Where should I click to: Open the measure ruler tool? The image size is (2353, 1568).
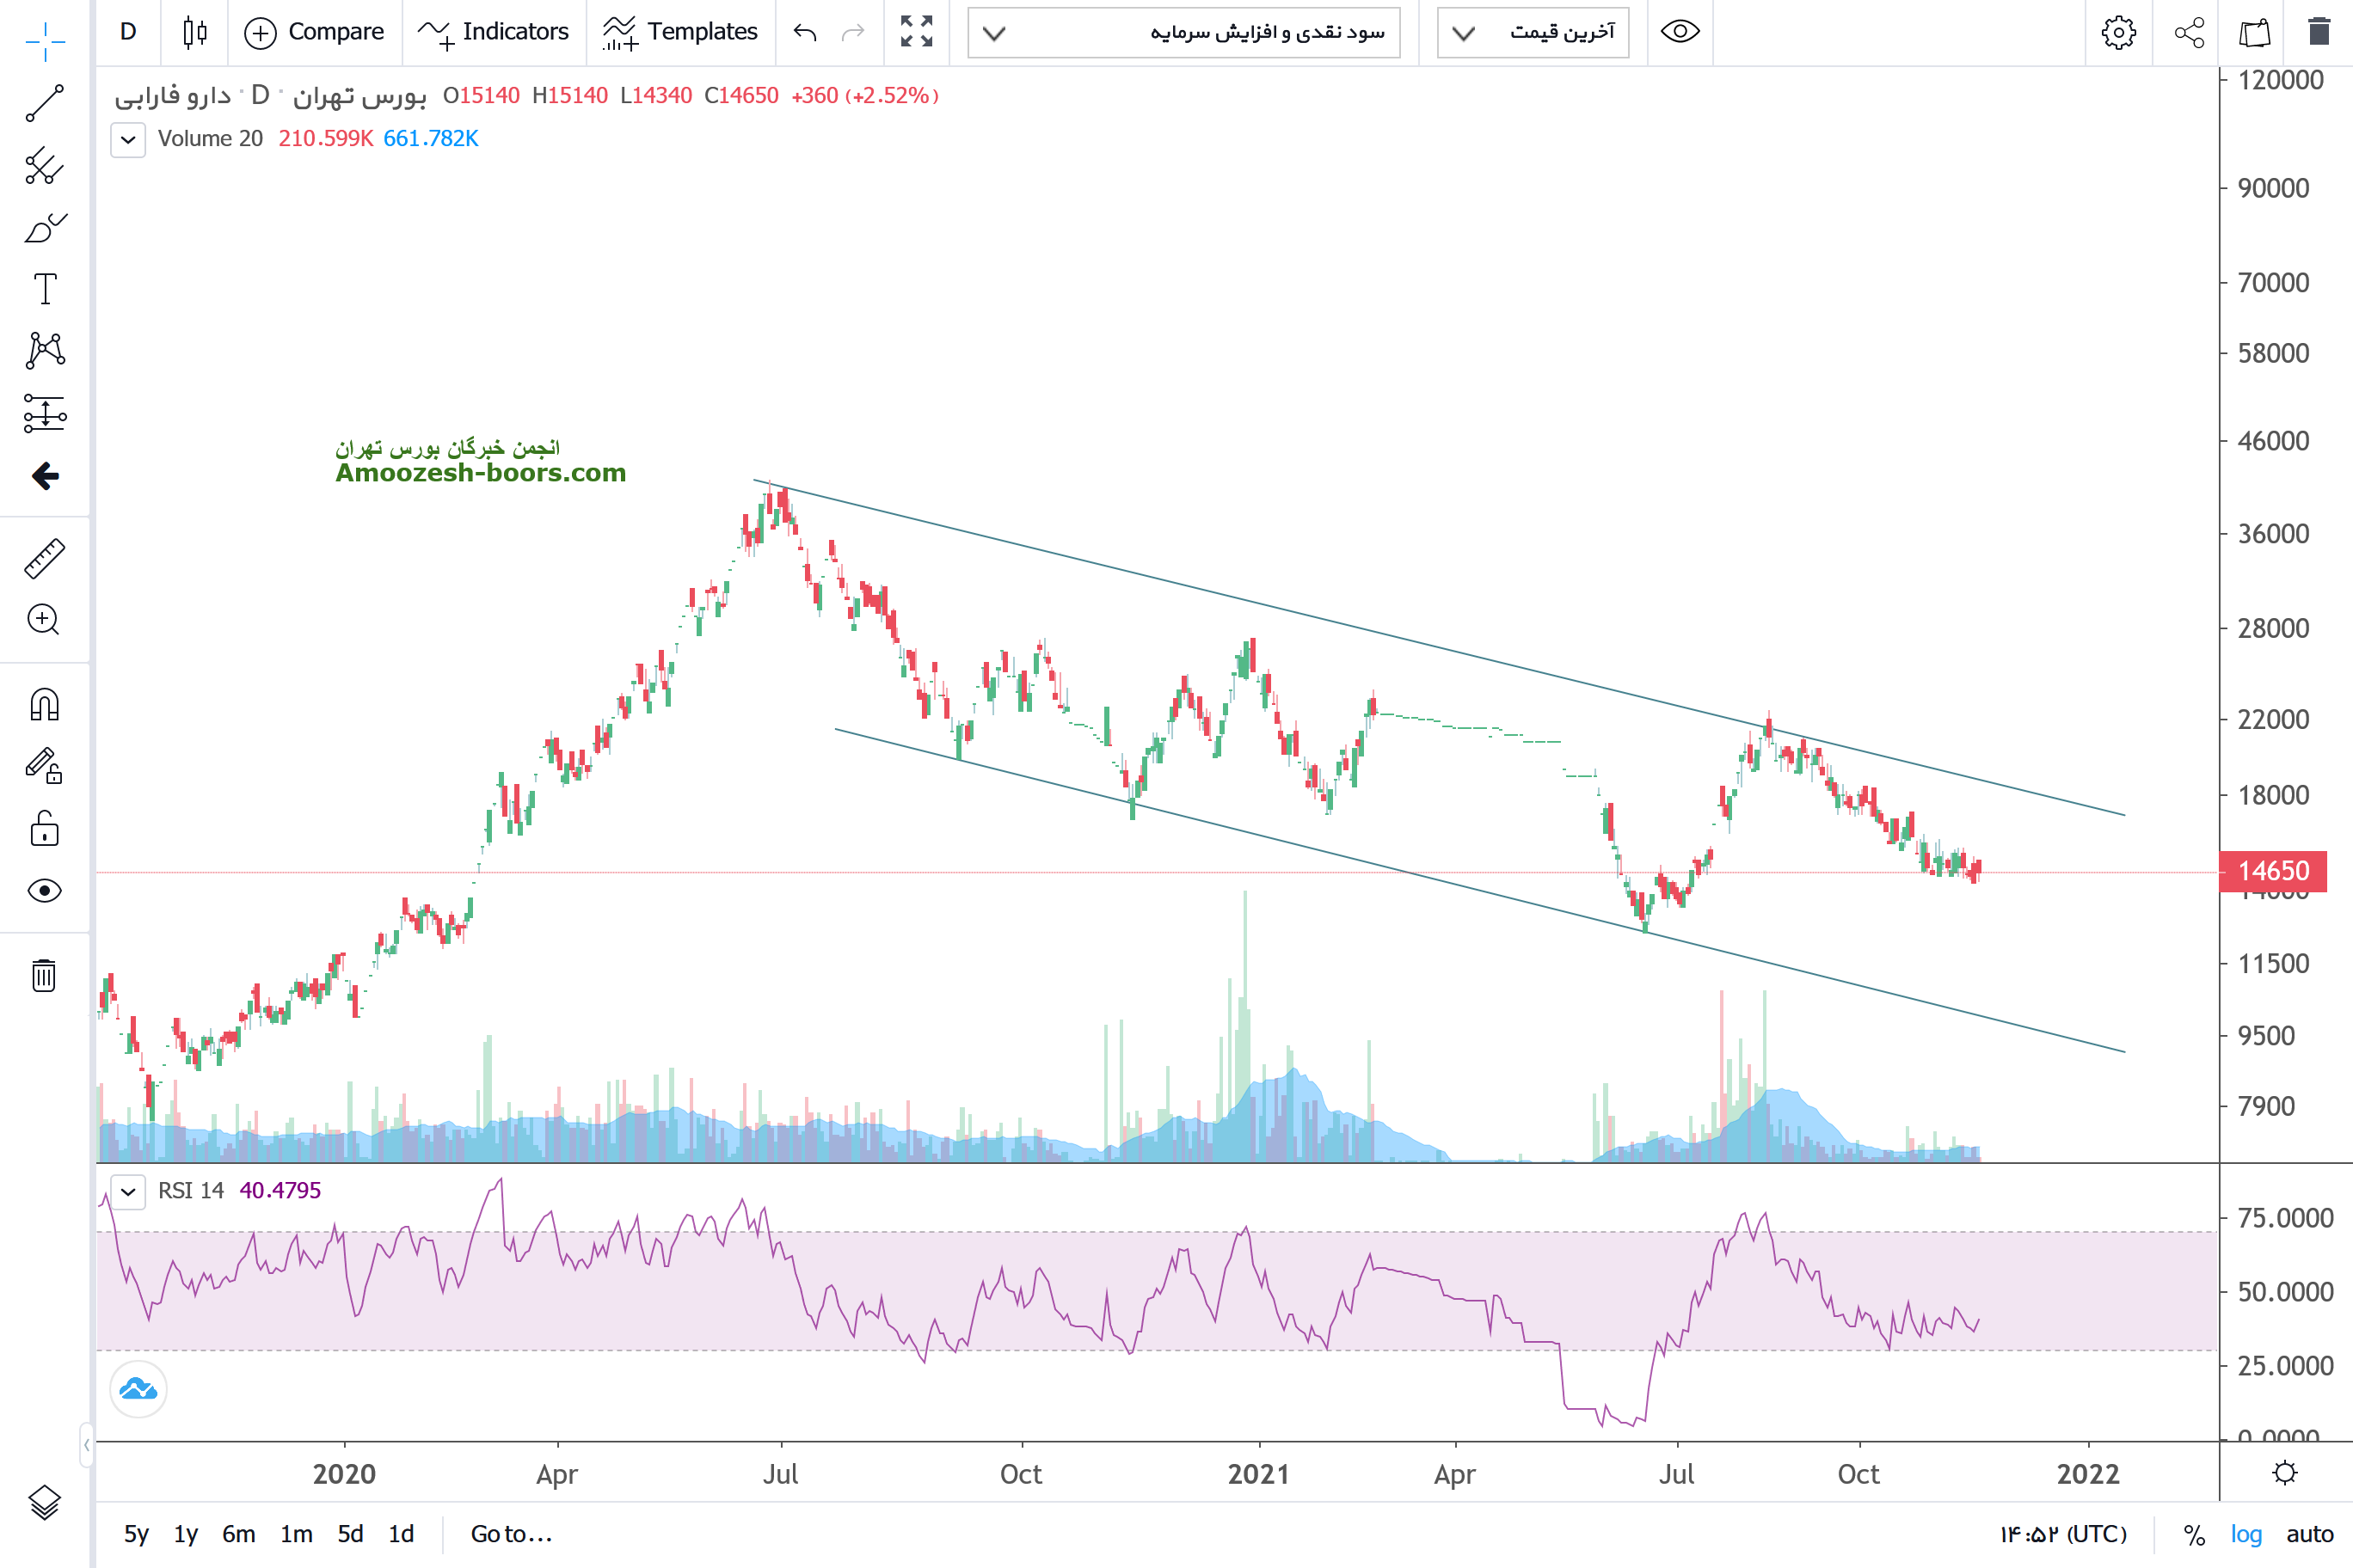[x=44, y=559]
